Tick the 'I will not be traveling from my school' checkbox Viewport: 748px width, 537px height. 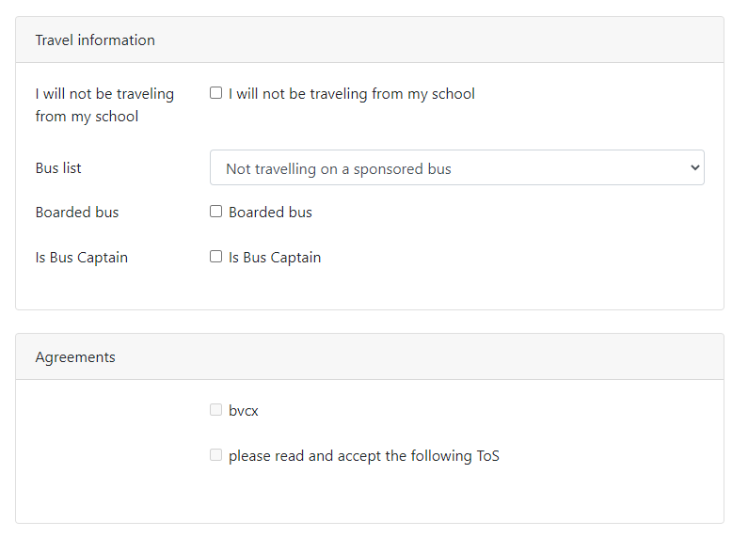[215, 93]
